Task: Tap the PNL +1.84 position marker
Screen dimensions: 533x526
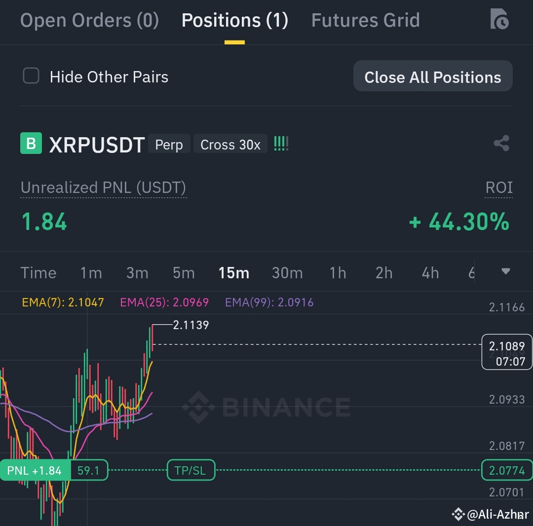Action: (35, 470)
